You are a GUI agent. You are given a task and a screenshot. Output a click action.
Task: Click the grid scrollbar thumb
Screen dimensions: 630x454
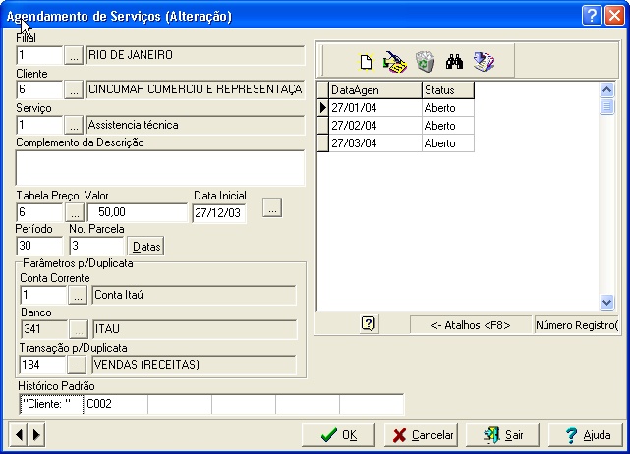[606, 107]
